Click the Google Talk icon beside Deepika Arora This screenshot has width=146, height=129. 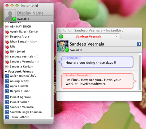[7, 37]
